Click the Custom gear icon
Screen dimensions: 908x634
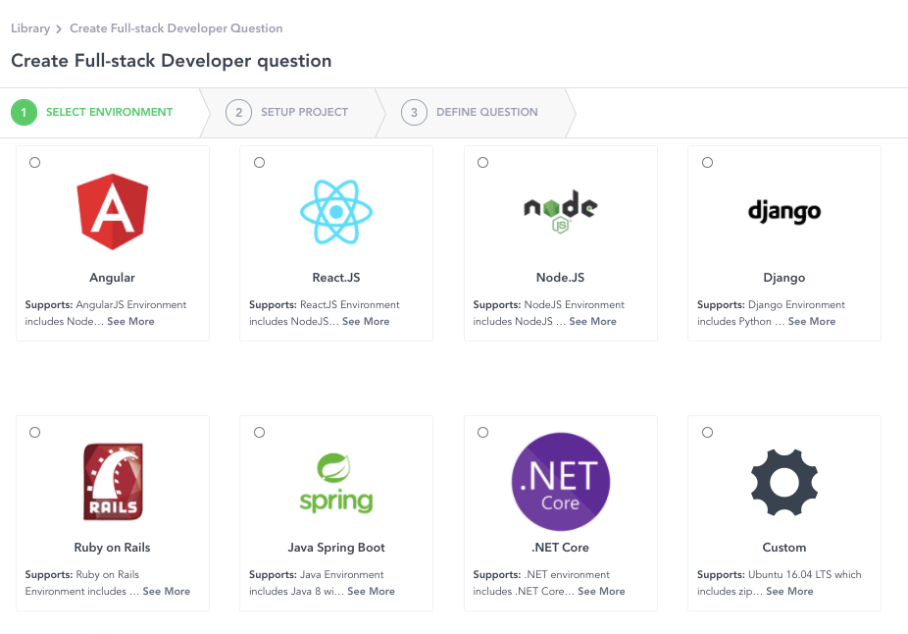pyautogui.click(x=784, y=482)
